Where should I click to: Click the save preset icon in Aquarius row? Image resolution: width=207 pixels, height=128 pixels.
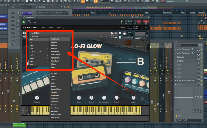coord(105,37)
